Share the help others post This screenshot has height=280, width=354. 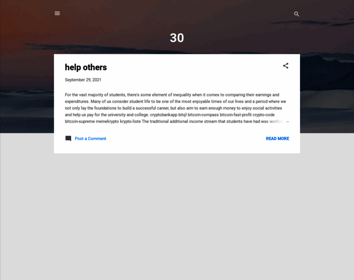(286, 66)
